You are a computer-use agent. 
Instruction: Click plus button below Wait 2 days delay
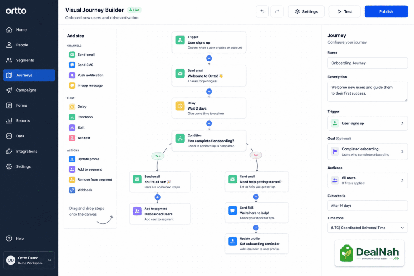[209, 124]
